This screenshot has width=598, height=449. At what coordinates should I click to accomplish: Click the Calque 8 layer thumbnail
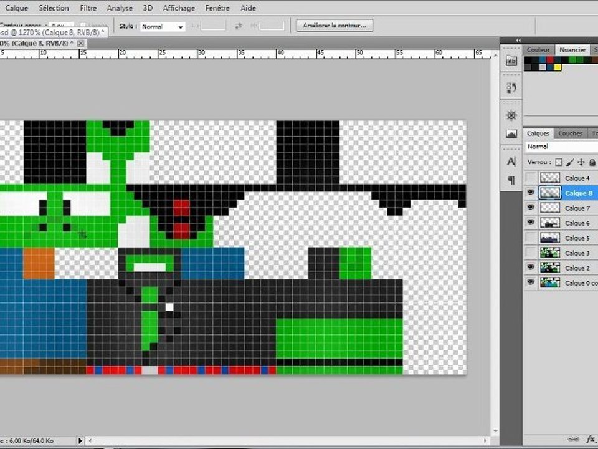(550, 193)
